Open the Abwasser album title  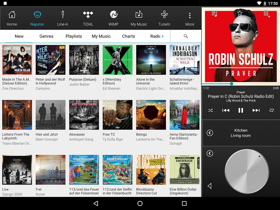pos(77,134)
